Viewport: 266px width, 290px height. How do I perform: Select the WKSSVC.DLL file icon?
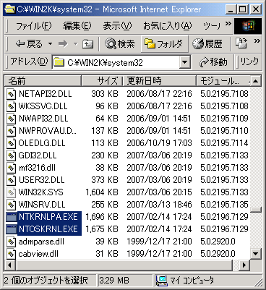click(x=11, y=106)
